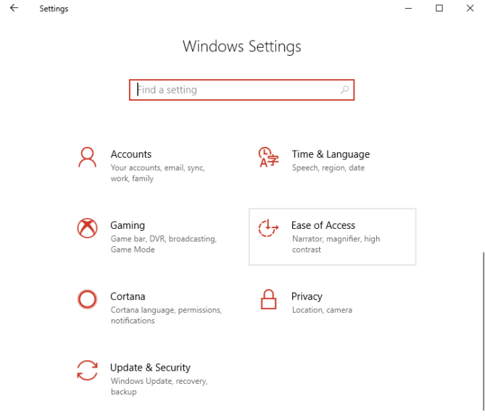Click the Privacy padlock icon
The height and width of the screenshot is (420, 485).
coord(268,299)
